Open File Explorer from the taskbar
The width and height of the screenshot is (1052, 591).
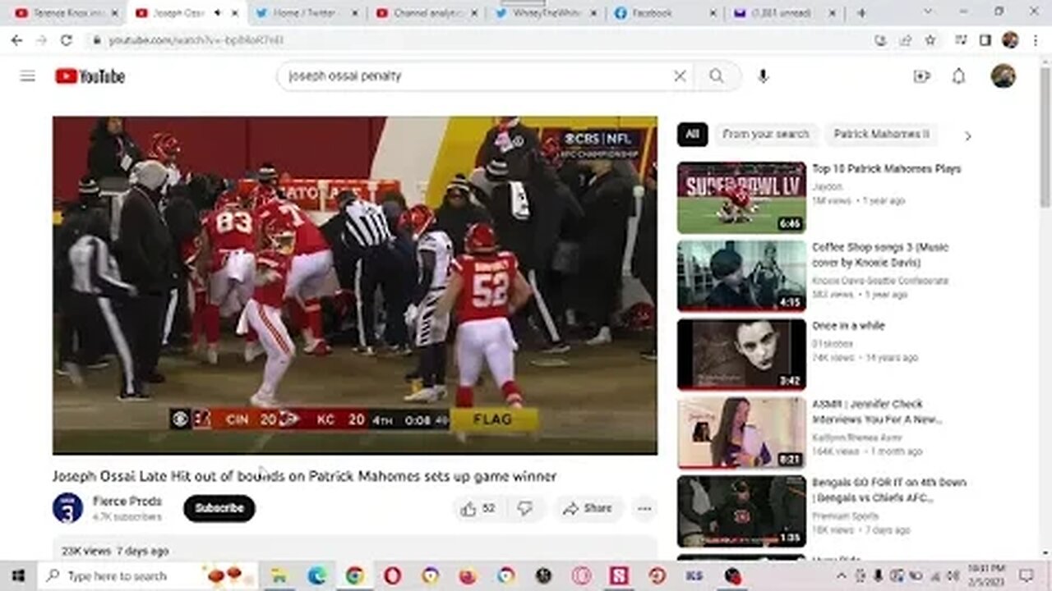tap(279, 576)
